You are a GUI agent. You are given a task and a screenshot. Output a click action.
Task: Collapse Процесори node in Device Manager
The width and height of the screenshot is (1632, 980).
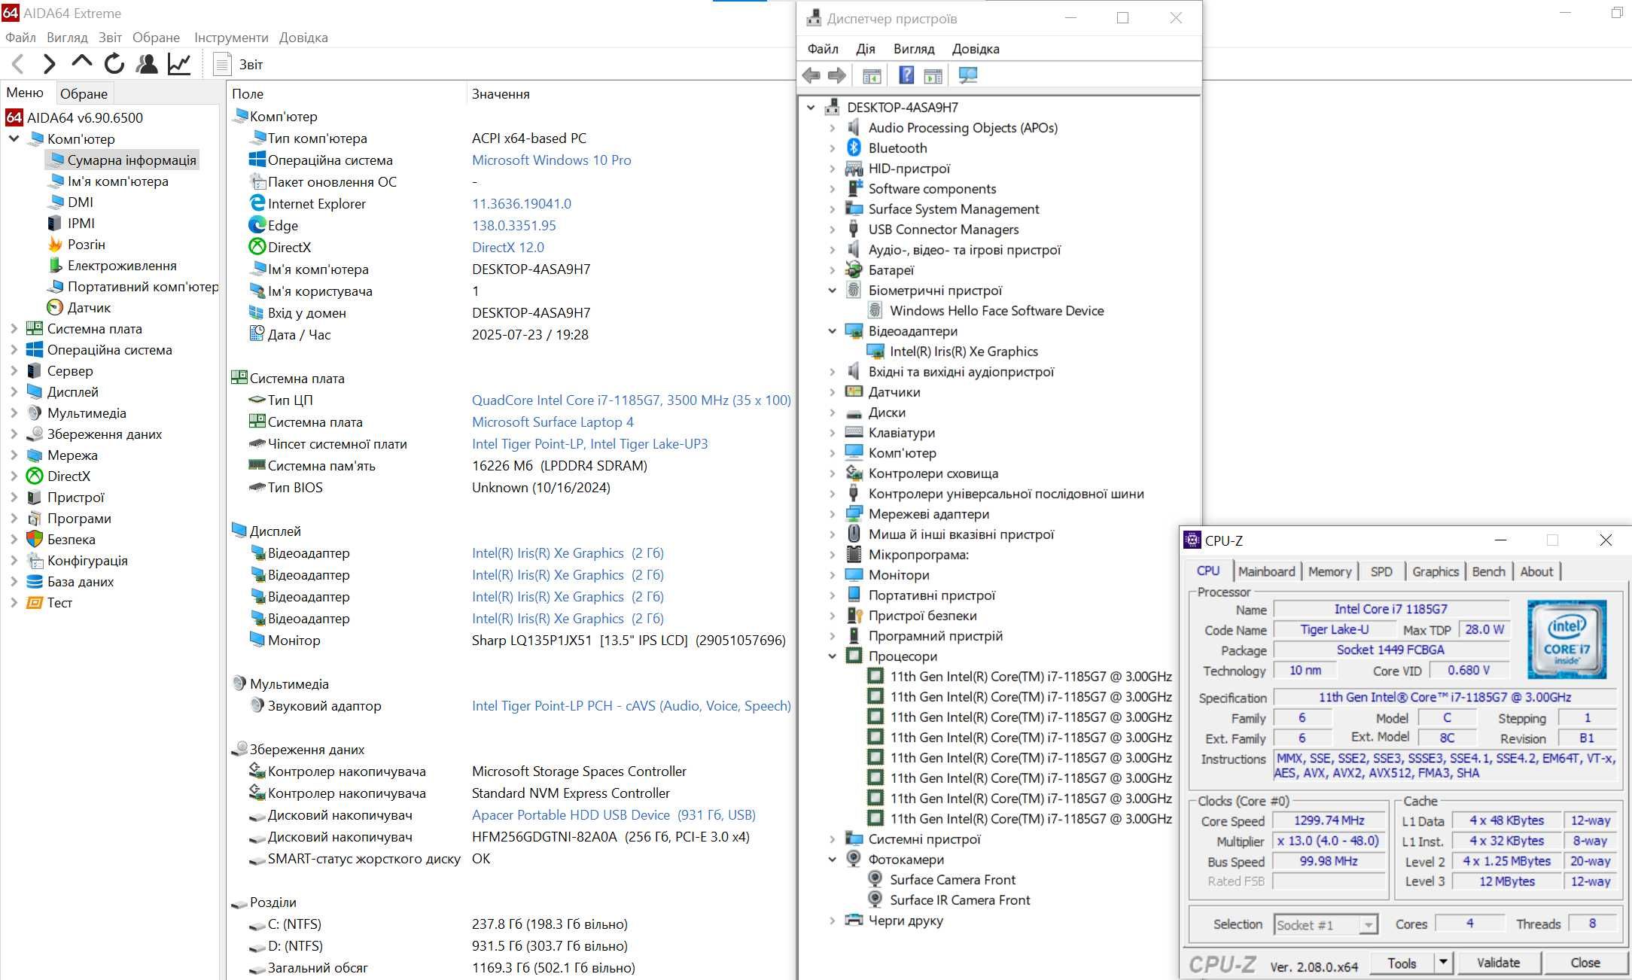click(x=833, y=656)
